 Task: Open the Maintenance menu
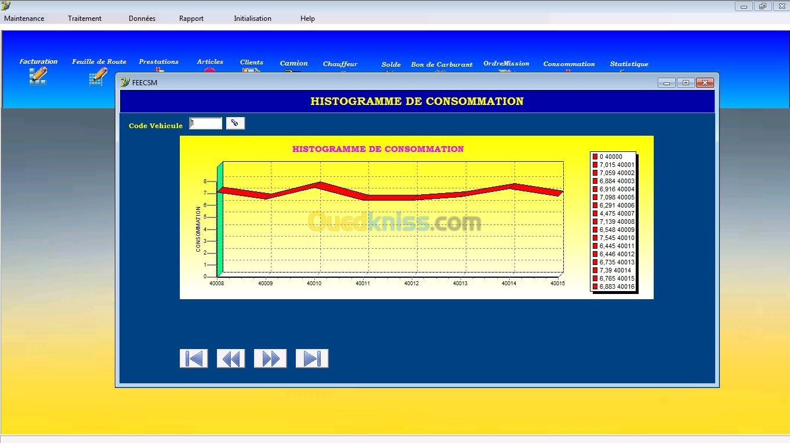pos(24,19)
